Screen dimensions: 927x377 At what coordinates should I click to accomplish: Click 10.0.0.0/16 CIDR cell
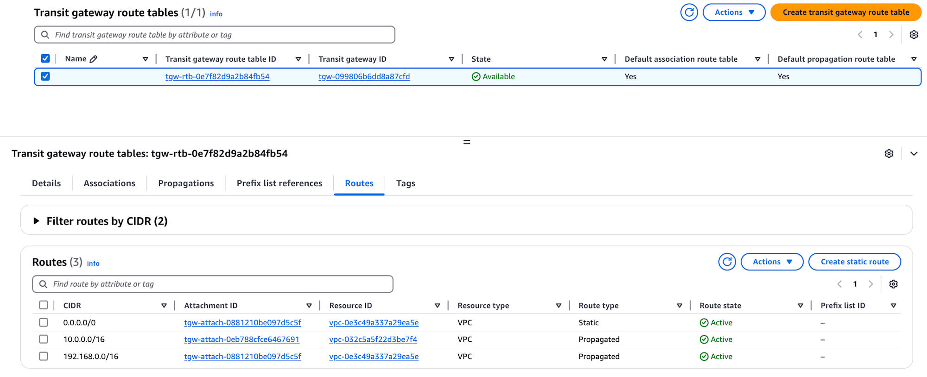pos(84,339)
